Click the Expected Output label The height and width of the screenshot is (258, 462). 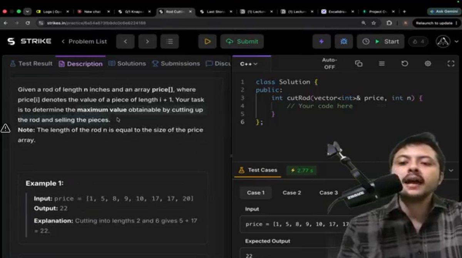point(268,241)
